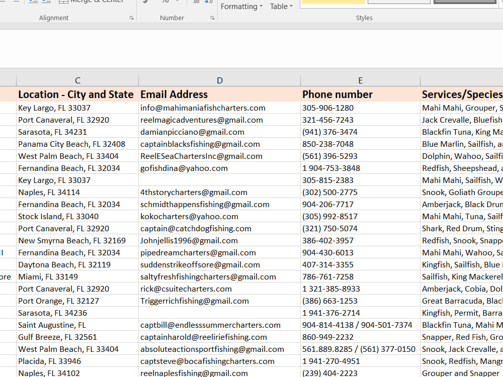Select the saltyfreshfishingcharters@gmail.com cell
Image resolution: width=503 pixels, height=377 pixels.
(219, 276)
